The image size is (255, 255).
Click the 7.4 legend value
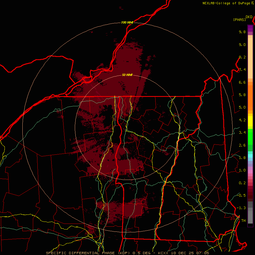point(242,70)
